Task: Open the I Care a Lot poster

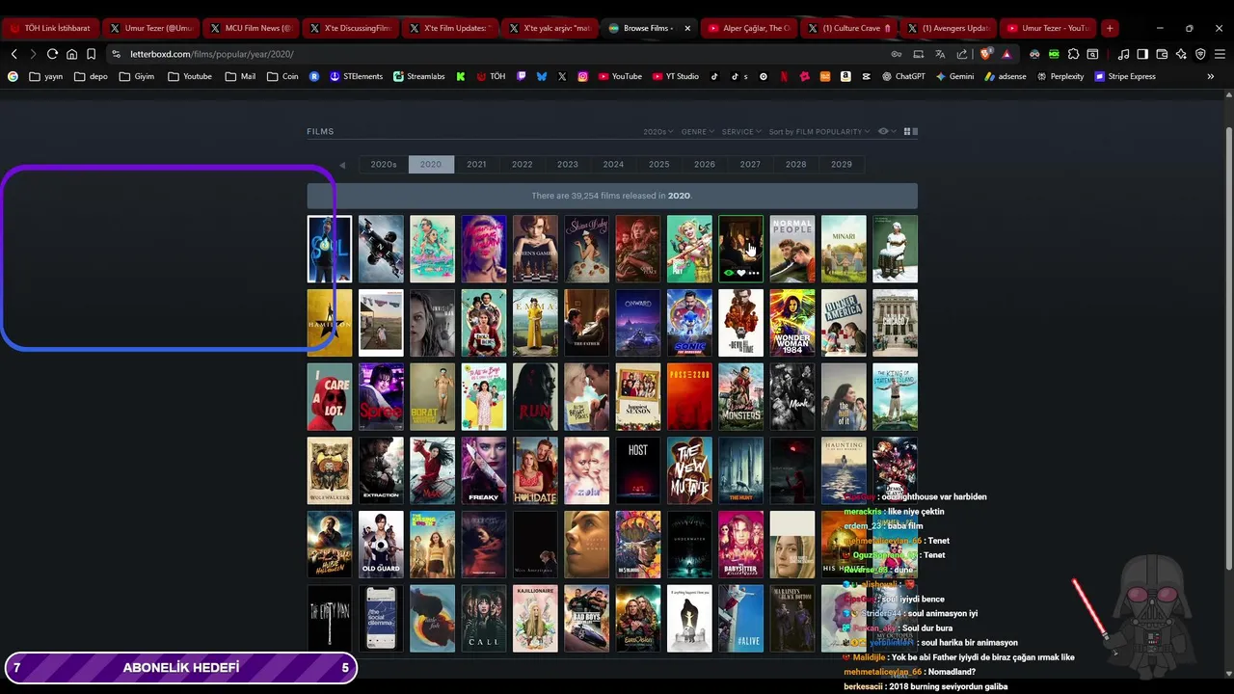Action: coord(330,396)
